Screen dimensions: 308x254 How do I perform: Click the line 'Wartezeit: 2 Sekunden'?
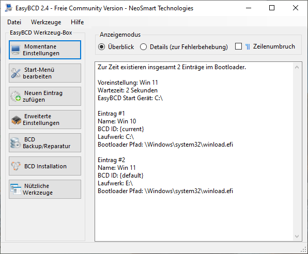[x=128, y=90]
